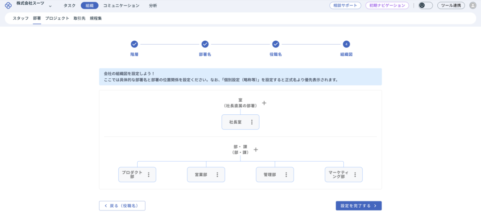This screenshot has width=481, height=217.
Task: Select step 4 組織図
Action: pyautogui.click(x=346, y=45)
